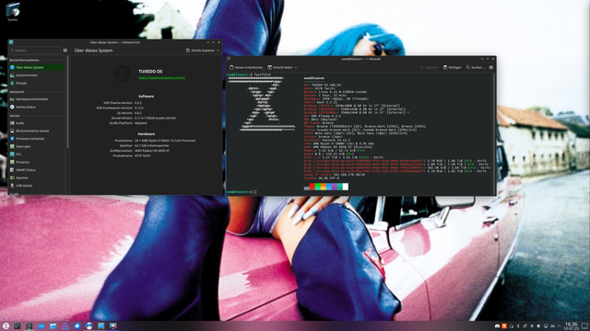Open USB-Geräte in the sidebar
This screenshot has height=331, width=590.
(37, 186)
